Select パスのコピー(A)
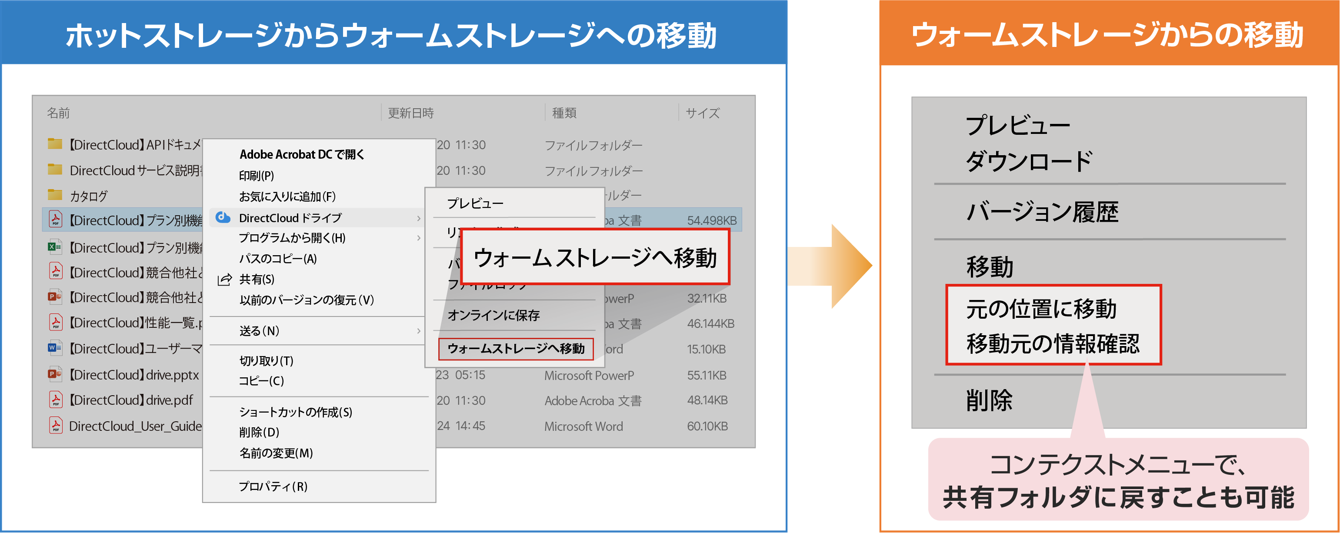This screenshot has height=533, width=1340. (278, 259)
